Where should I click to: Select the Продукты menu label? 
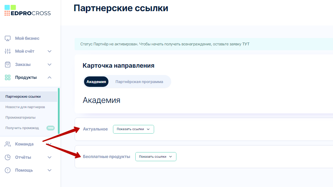click(26, 77)
